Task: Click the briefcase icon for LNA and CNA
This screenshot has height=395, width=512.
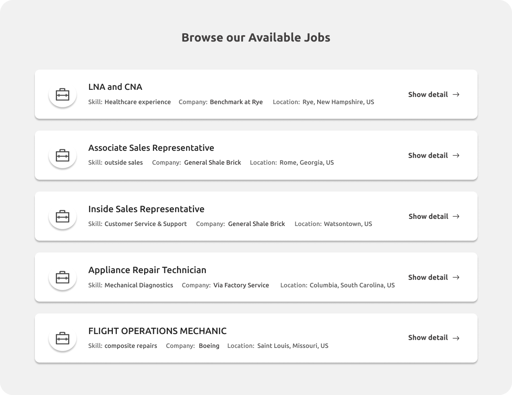Action: click(62, 94)
